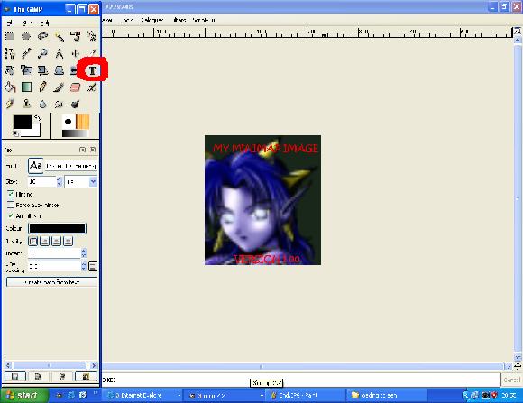Open the font chooser Aa button

click(36, 166)
